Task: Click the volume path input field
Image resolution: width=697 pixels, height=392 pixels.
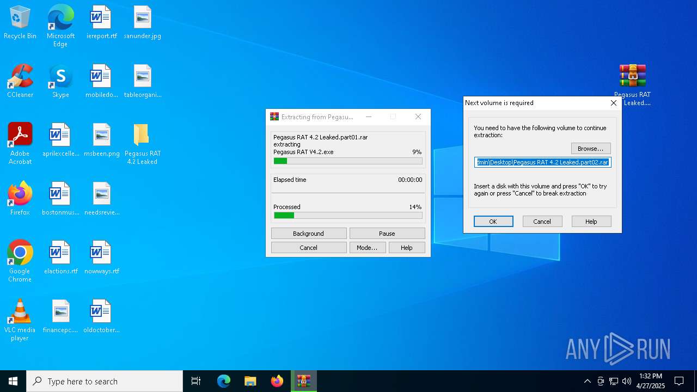Action: click(543, 162)
